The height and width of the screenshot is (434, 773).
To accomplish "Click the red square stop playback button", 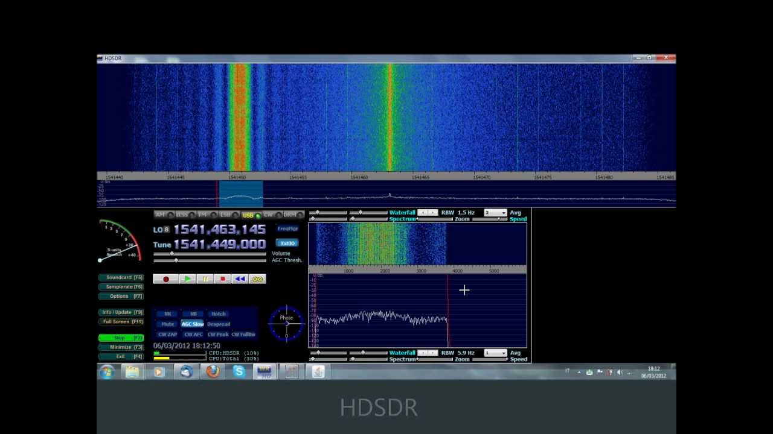I will 222,279.
